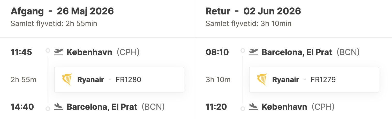392x119 pixels.
Task: Open the Ryanair FR1280 flight card
Action: pos(119,80)
